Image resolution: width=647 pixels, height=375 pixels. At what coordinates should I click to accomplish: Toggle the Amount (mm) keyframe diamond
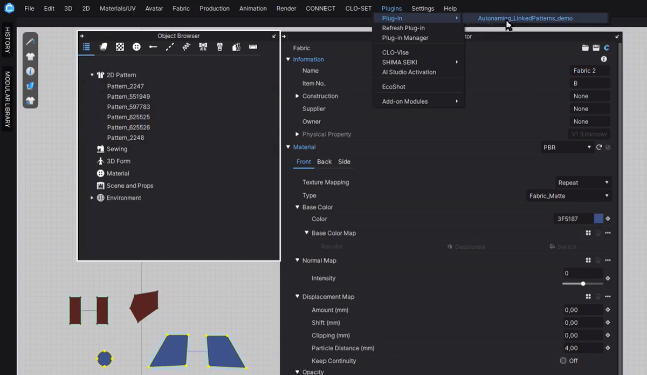click(608, 310)
